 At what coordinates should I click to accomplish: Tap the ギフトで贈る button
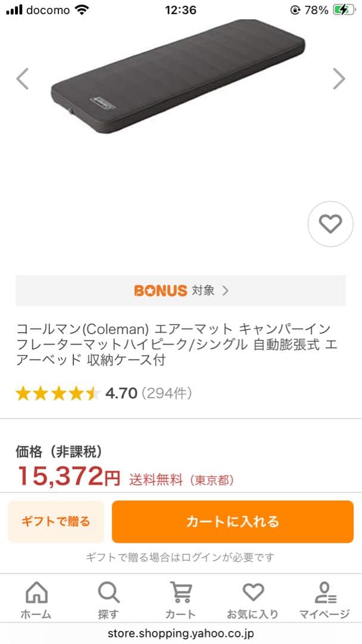[x=55, y=521]
